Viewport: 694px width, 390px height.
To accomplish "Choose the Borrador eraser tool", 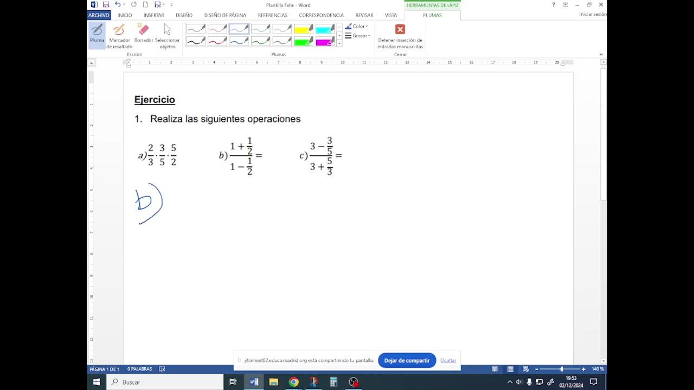I will click(x=144, y=34).
